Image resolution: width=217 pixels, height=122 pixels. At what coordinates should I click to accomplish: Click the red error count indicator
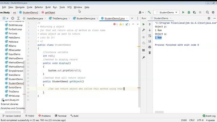[115, 24]
